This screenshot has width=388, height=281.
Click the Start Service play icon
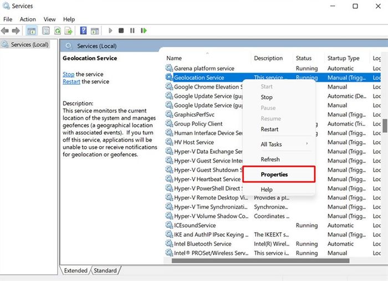coord(110,30)
